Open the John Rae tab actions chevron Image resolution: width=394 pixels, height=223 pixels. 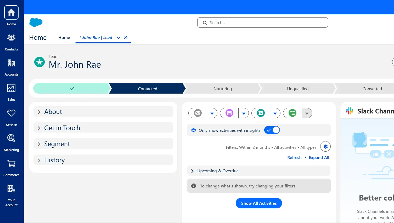[118, 38]
